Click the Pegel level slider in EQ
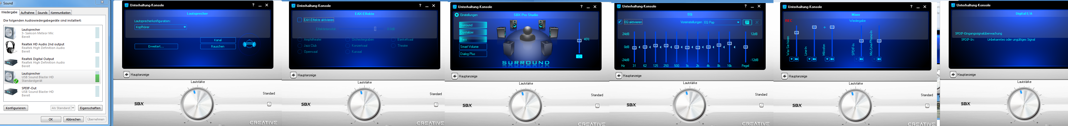 tap(745, 47)
